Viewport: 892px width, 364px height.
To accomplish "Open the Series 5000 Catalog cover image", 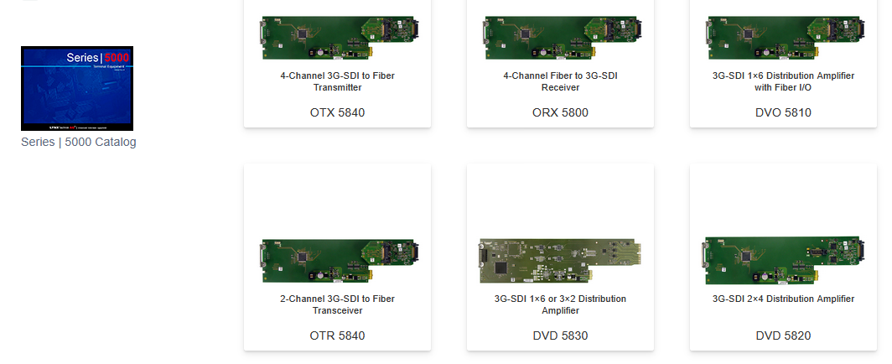I will click(x=77, y=89).
